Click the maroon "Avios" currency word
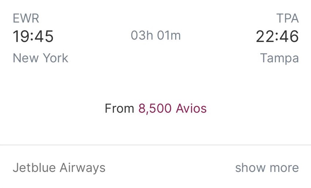Image resolution: width=311 pixels, height=188 pixels. click(191, 108)
